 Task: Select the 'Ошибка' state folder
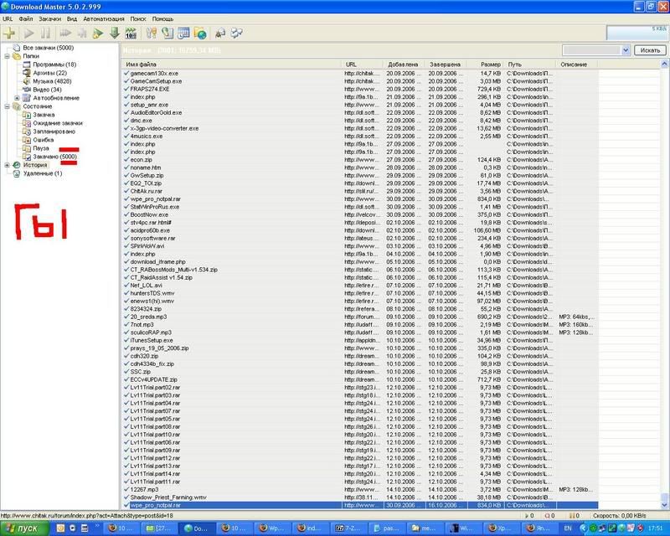(44, 140)
